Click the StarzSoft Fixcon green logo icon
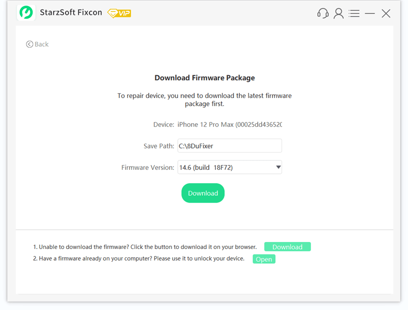 pos(26,12)
